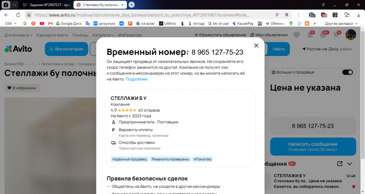The height and width of the screenshot is (194, 365).
Task: Expand the 'Для бизнеса' menu
Action: (18, 35)
